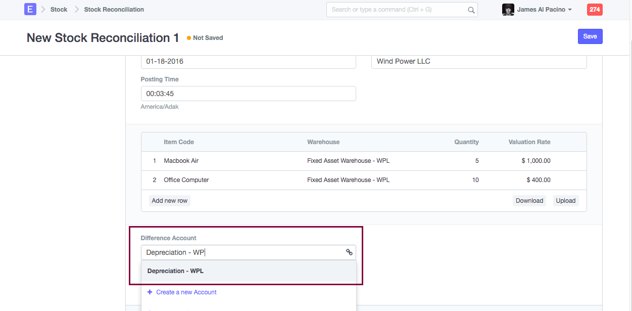Click the Posting Time field
632x311 pixels.
[248, 94]
